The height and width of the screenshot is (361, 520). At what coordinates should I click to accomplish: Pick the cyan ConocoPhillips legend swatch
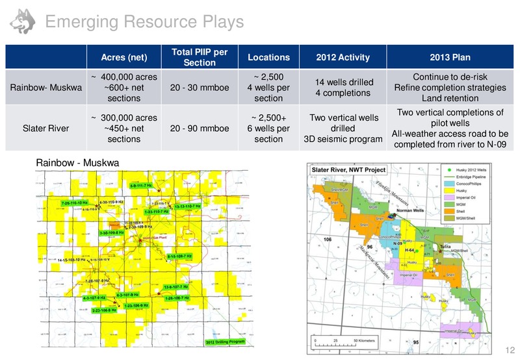point(449,184)
